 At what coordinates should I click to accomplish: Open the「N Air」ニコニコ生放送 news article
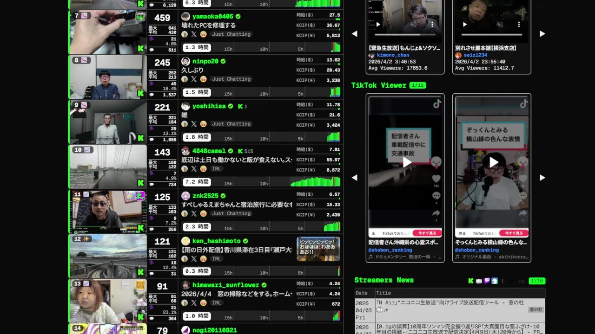[x=450, y=303]
